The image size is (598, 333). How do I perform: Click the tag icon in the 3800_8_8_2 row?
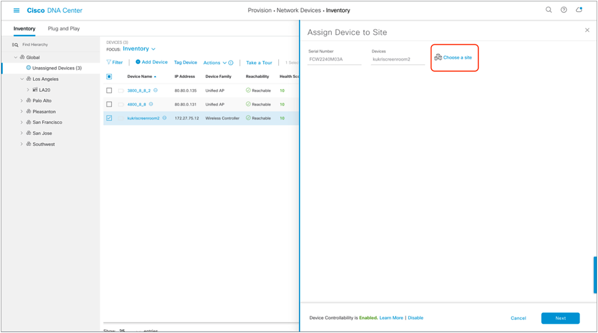coord(121,91)
